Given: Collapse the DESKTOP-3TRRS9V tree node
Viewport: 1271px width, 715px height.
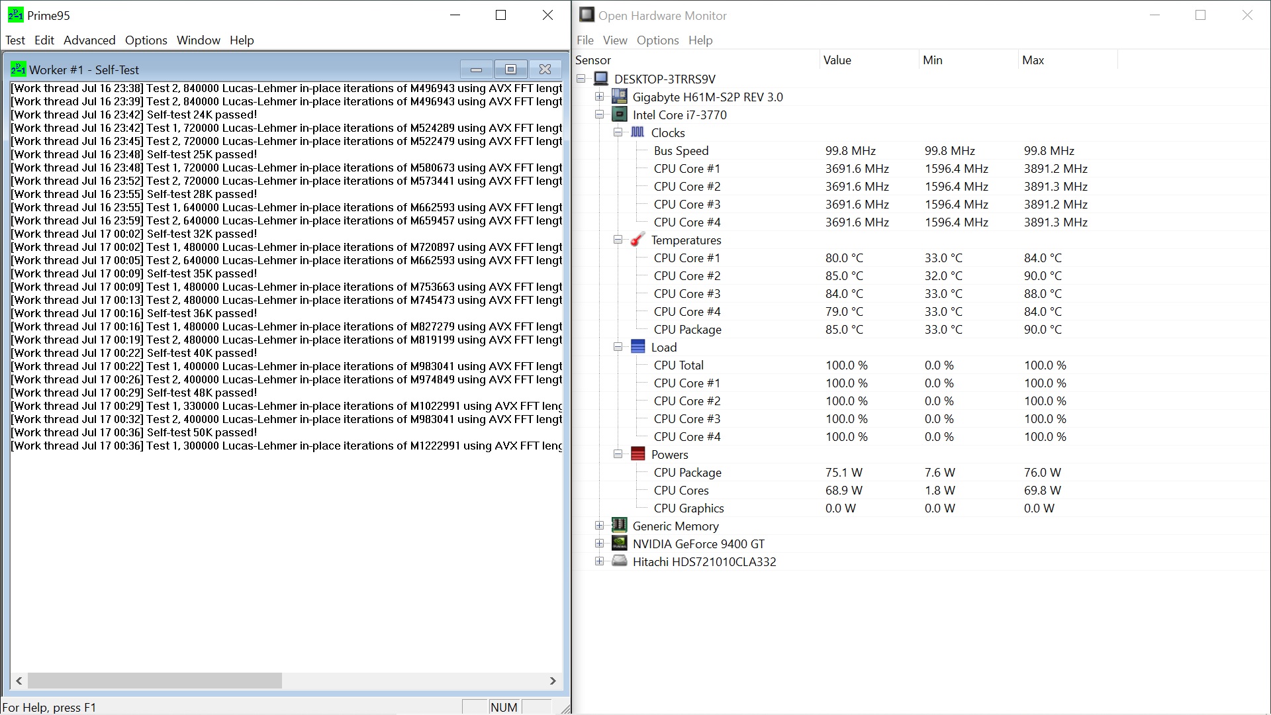Looking at the screenshot, I should (x=581, y=78).
